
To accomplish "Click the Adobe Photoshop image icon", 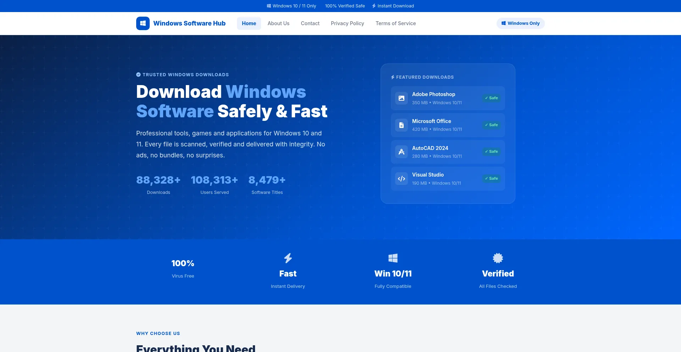I will pyautogui.click(x=402, y=98).
